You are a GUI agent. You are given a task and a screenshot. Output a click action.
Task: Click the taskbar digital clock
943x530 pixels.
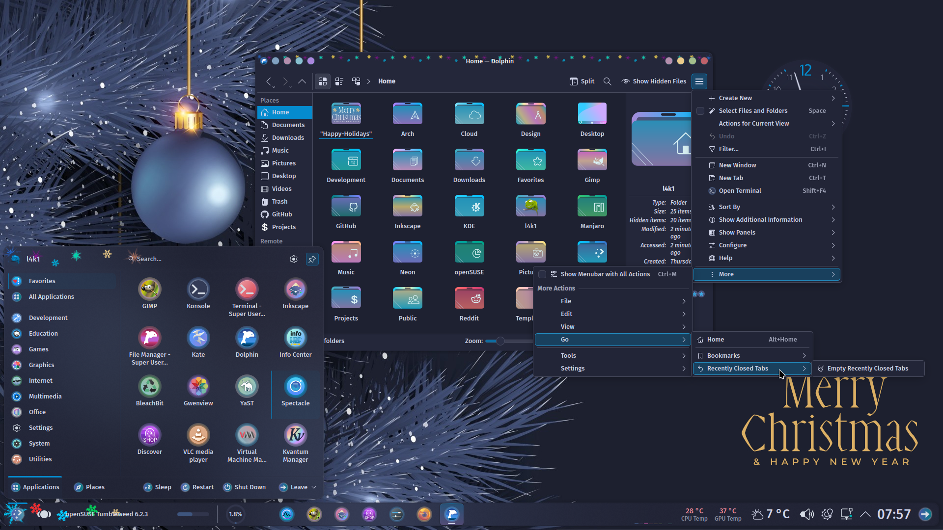coord(894,514)
